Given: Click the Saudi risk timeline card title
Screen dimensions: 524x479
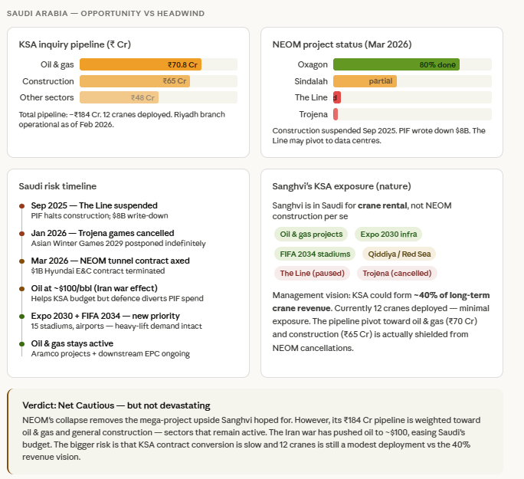Looking at the screenshot, I should pyautogui.click(x=57, y=186).
